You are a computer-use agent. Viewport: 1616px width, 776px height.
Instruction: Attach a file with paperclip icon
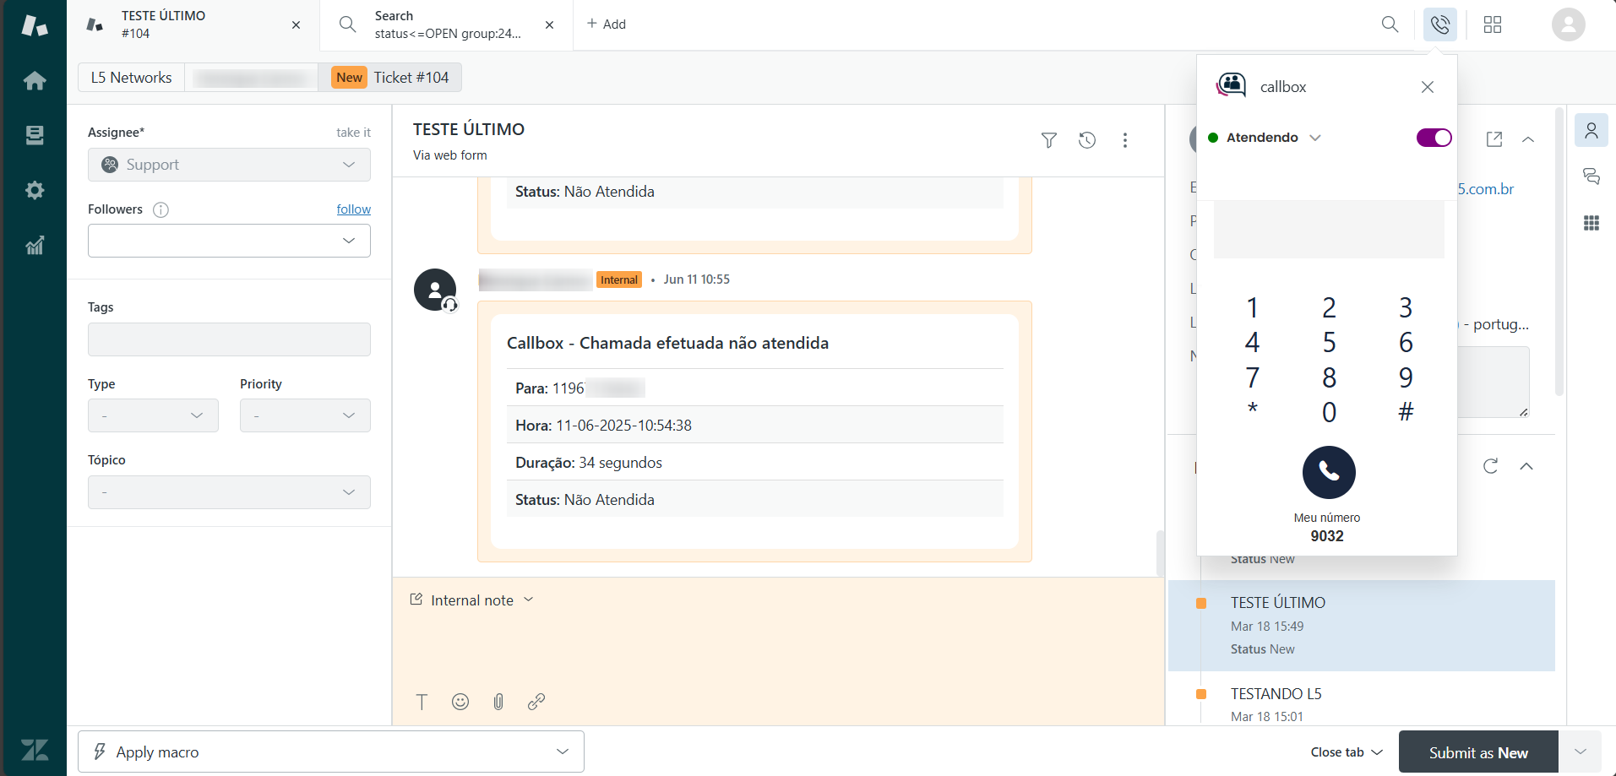(x=498, y=702)
